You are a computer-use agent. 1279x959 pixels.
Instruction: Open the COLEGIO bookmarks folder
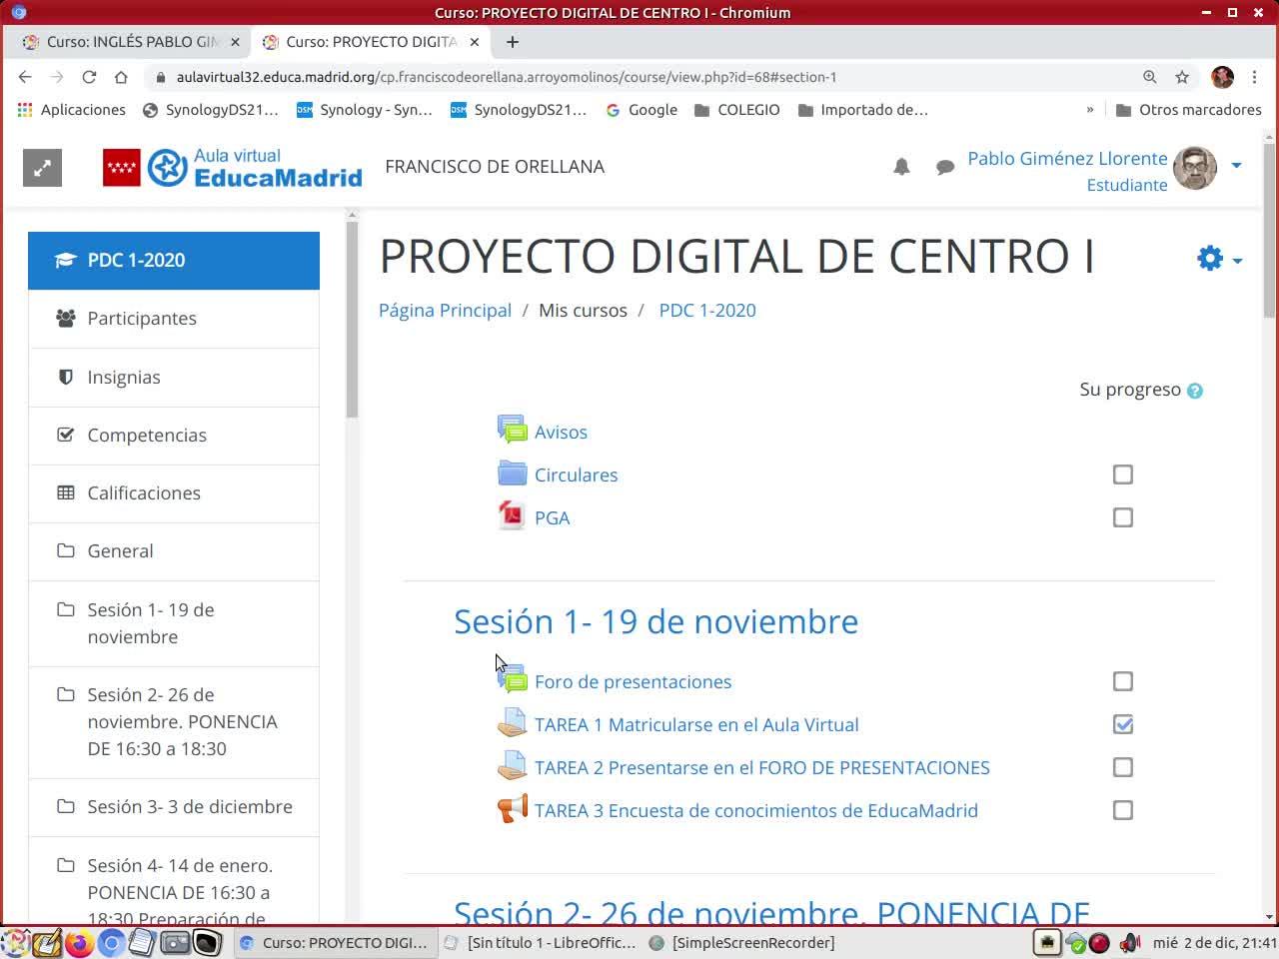coord(737,110)
